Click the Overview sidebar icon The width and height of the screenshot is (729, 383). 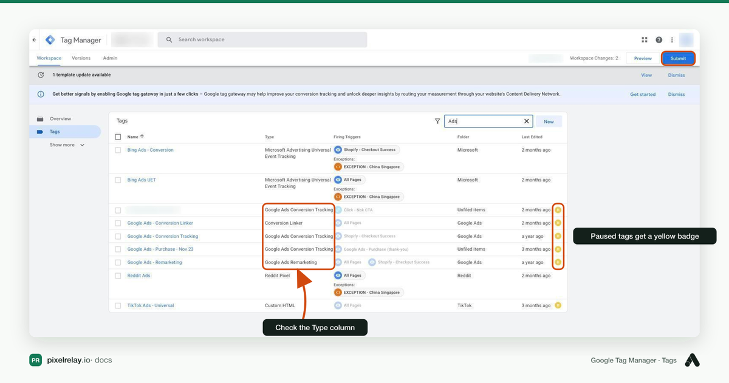(40, 119)
